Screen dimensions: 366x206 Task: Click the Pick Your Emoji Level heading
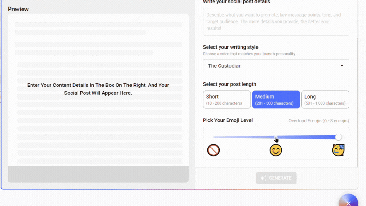[228, 120]
